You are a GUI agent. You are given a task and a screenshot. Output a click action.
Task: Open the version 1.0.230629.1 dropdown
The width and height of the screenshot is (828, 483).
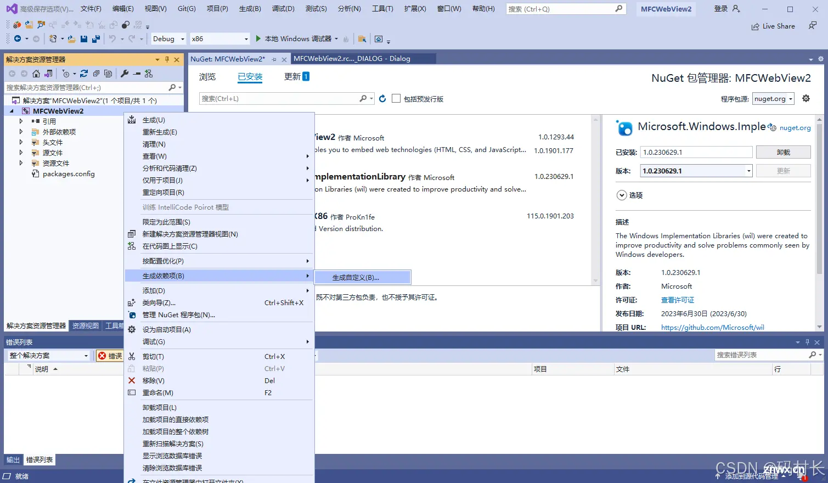[696, 171]
